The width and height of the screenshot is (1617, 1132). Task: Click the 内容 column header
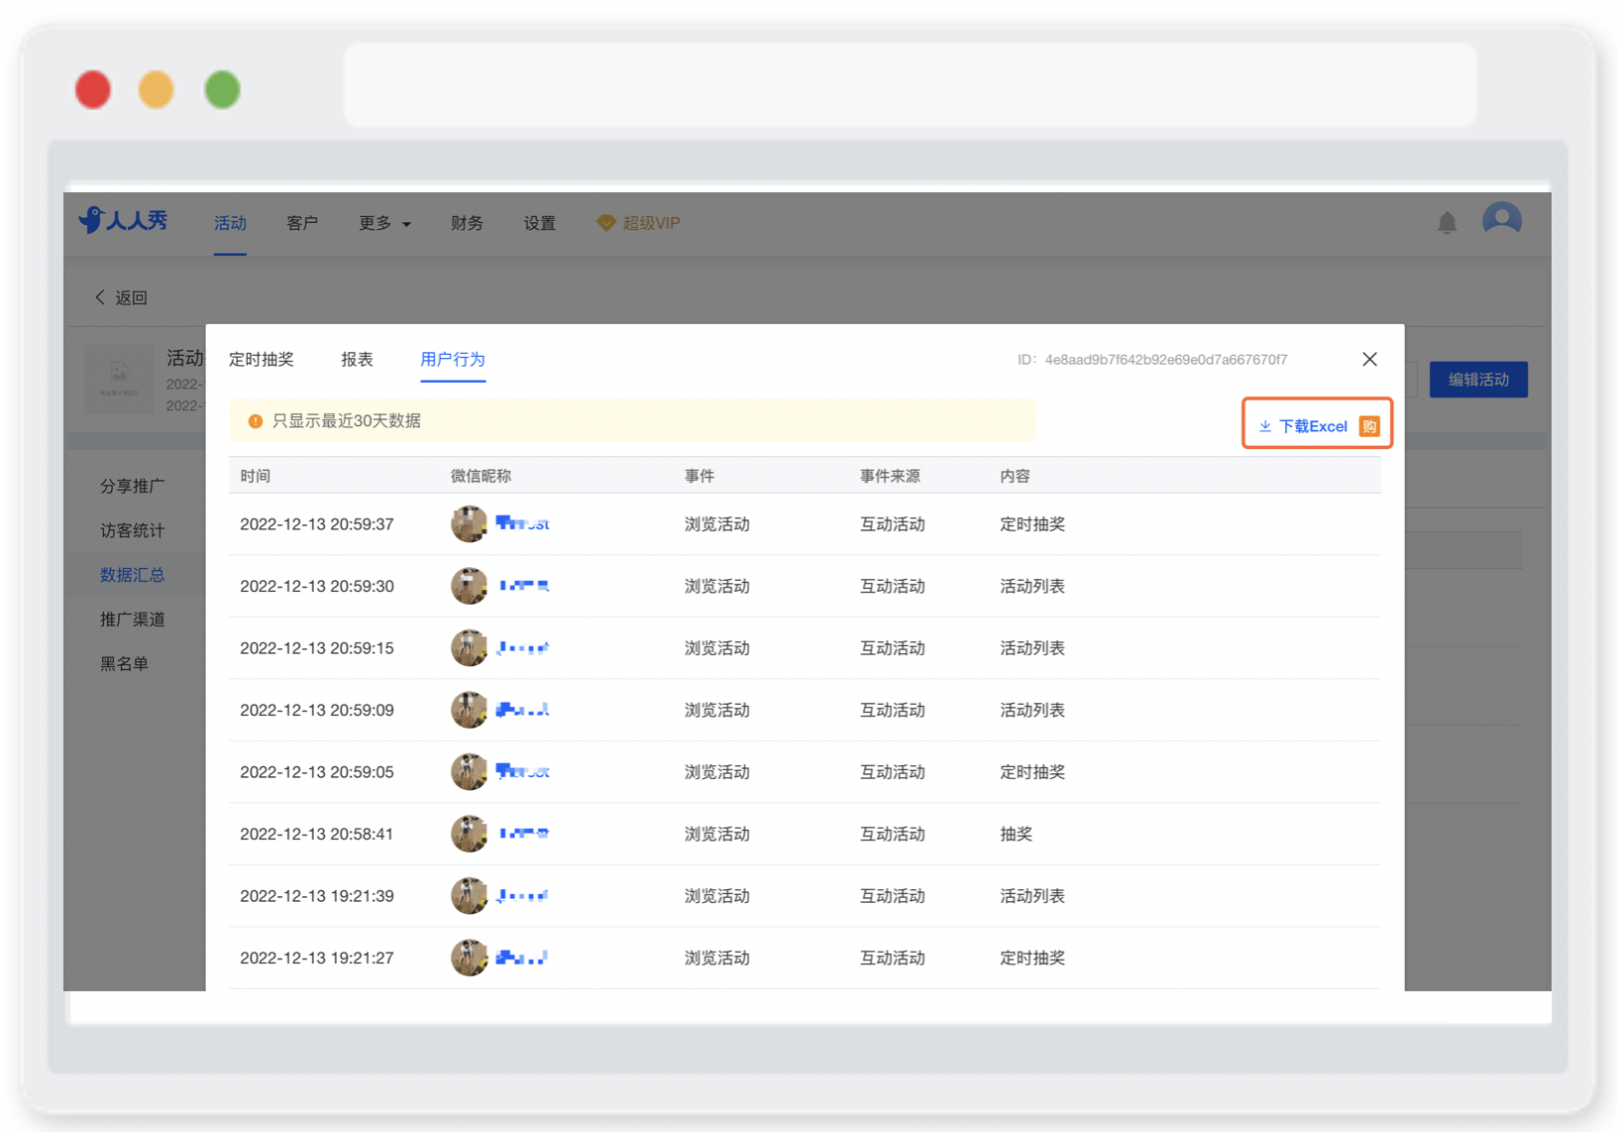(x=1015, y=476)
